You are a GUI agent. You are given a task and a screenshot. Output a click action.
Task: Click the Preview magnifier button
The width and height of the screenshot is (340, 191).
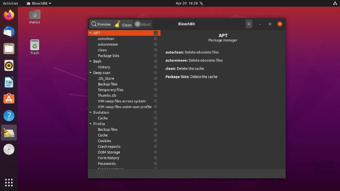coord(101,24)
